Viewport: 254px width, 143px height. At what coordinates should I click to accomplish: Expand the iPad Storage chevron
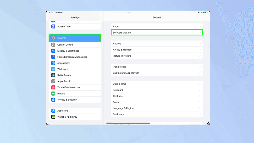point(200,67)
